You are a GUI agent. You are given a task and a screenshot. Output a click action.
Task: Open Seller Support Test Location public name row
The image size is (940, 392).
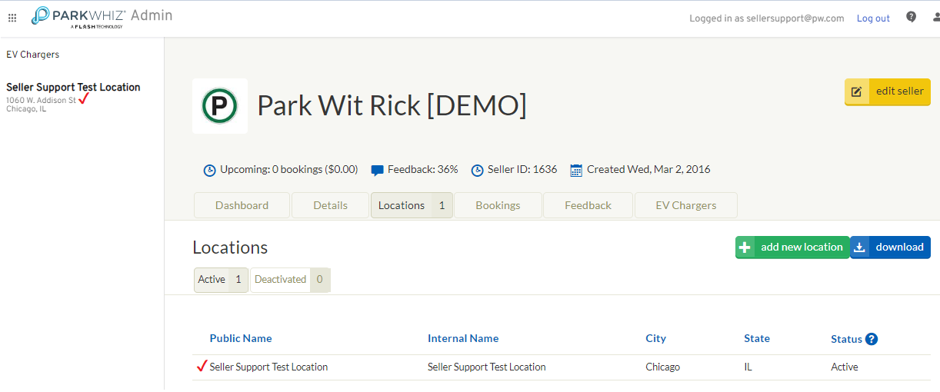(268, 367)
